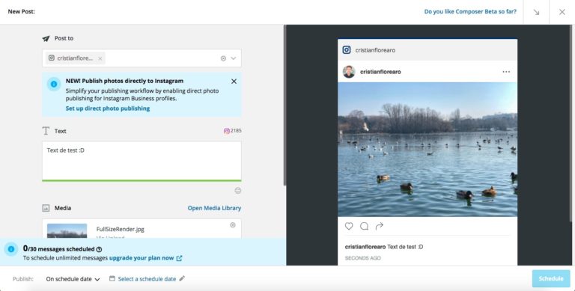Close the New Post composer
Viewport: 575px width, 291px height.
coord(562,12)
